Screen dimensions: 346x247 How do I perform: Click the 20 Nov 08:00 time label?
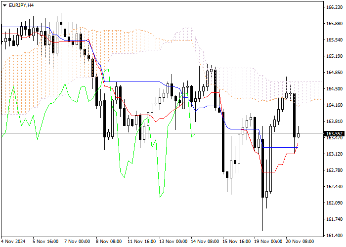tap(300, 242)
